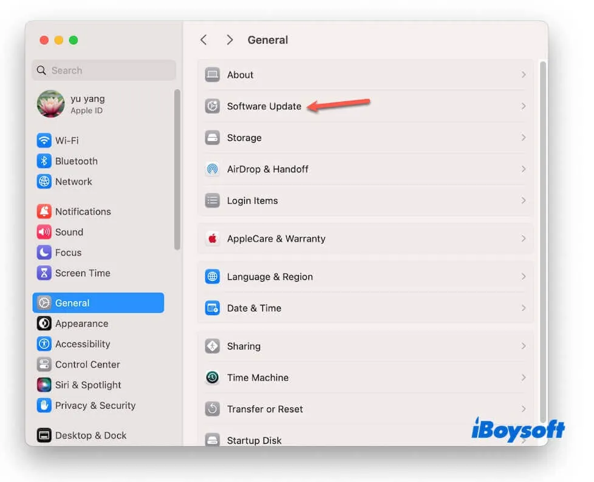The width and height of the screenshot is (594, 482).
Task: Expand the Sharing row chevron
Action: pyautogui.click(x=523, y=346)
